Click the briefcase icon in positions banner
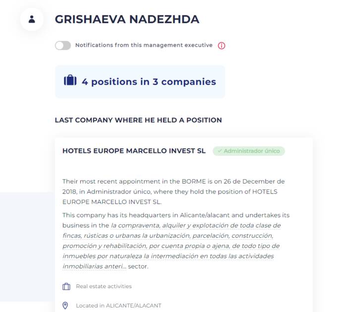The image size is (337, 312). pyautogui.click(x=70, y=81)
